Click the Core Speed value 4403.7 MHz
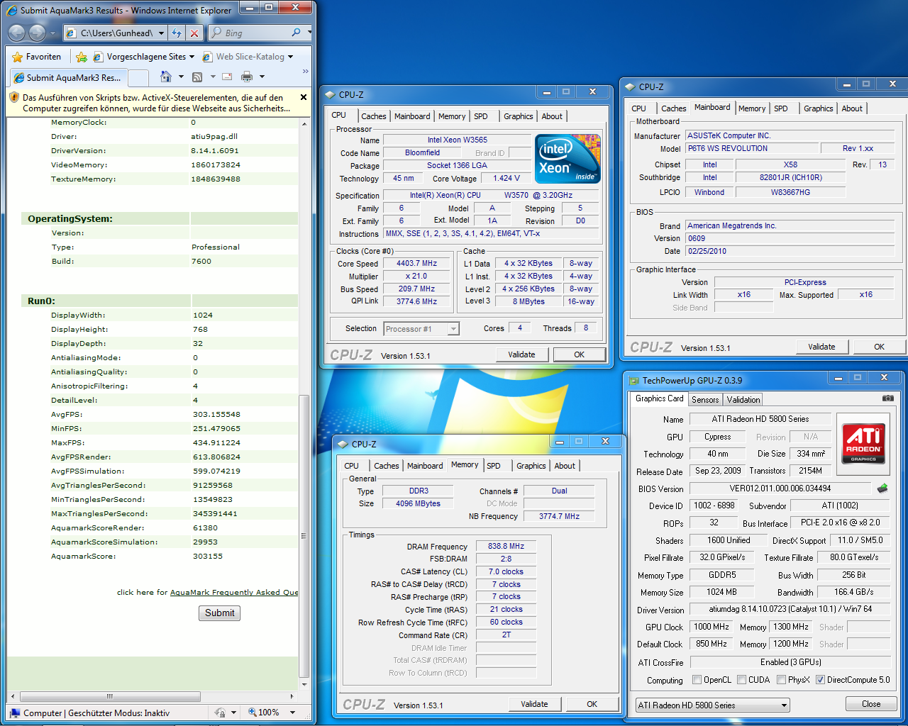Screen dimensions: 908x726 416,263
